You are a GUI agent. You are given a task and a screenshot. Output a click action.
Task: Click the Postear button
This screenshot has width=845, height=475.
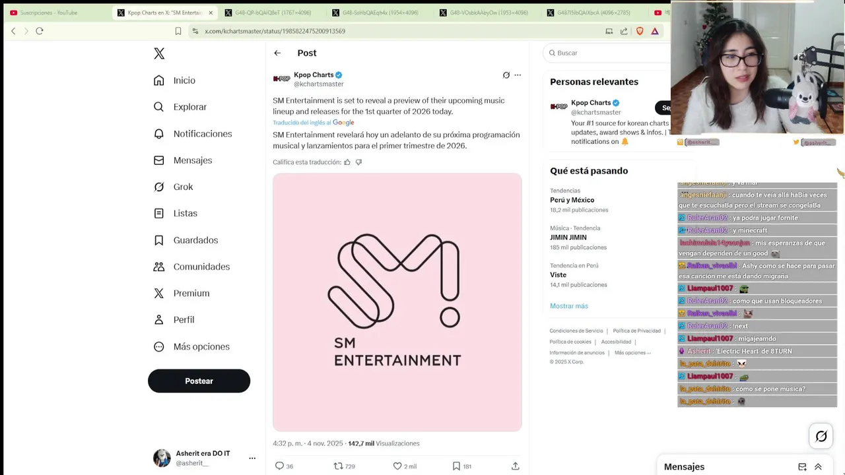[x=199, y=381]
